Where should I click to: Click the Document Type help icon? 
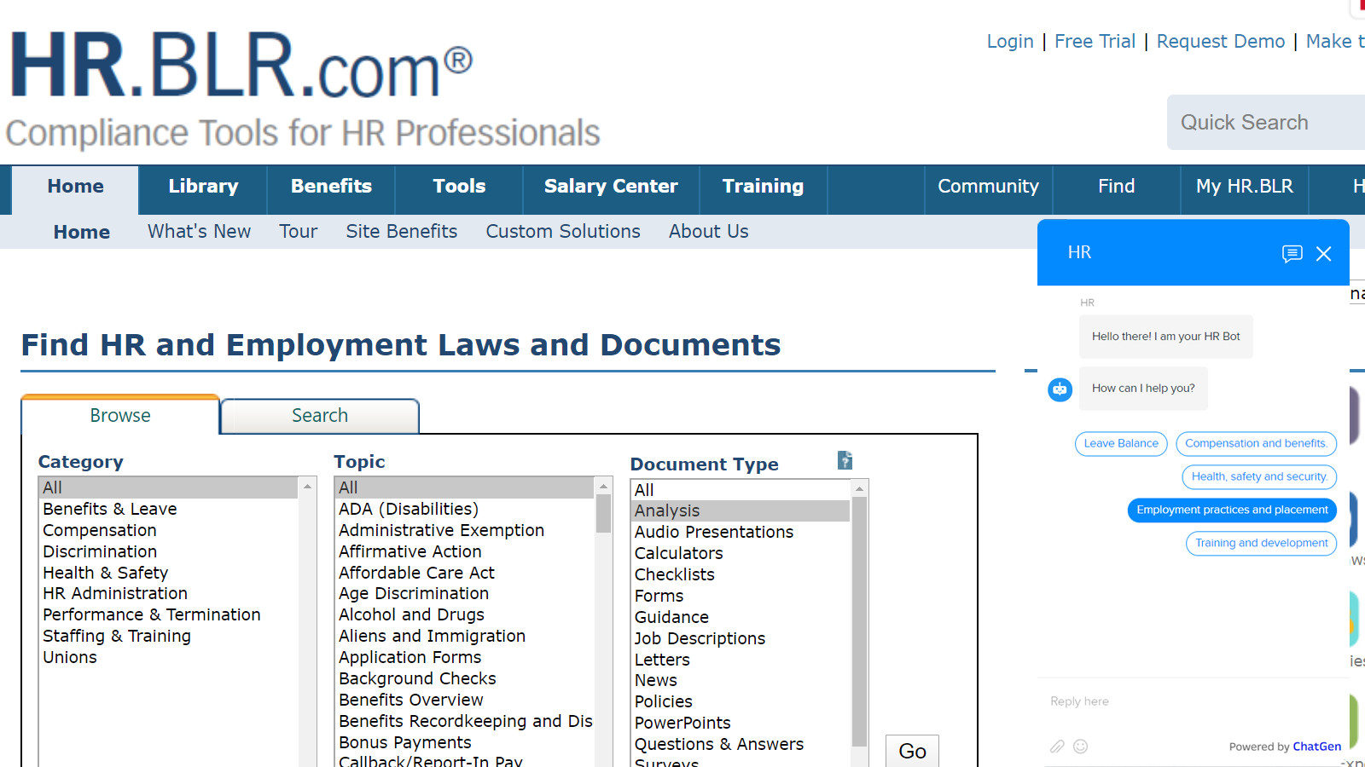(845, 460)
